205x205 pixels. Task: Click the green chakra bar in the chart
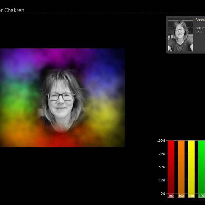point(201,167)
